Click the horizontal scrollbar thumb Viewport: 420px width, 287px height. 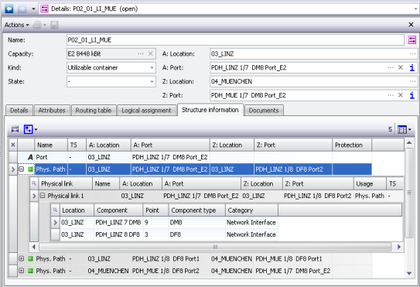[x=215, y=247]
